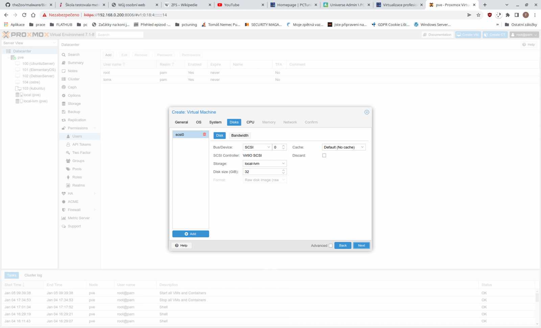This screenshot has width=541, height=328.
Task: Show more bookmarks chevron
Action: click(497, 24)
